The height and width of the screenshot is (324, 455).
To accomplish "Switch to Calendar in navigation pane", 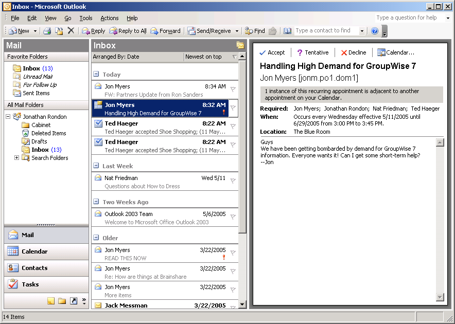I will pyautogui.click(x=46, y=251).
